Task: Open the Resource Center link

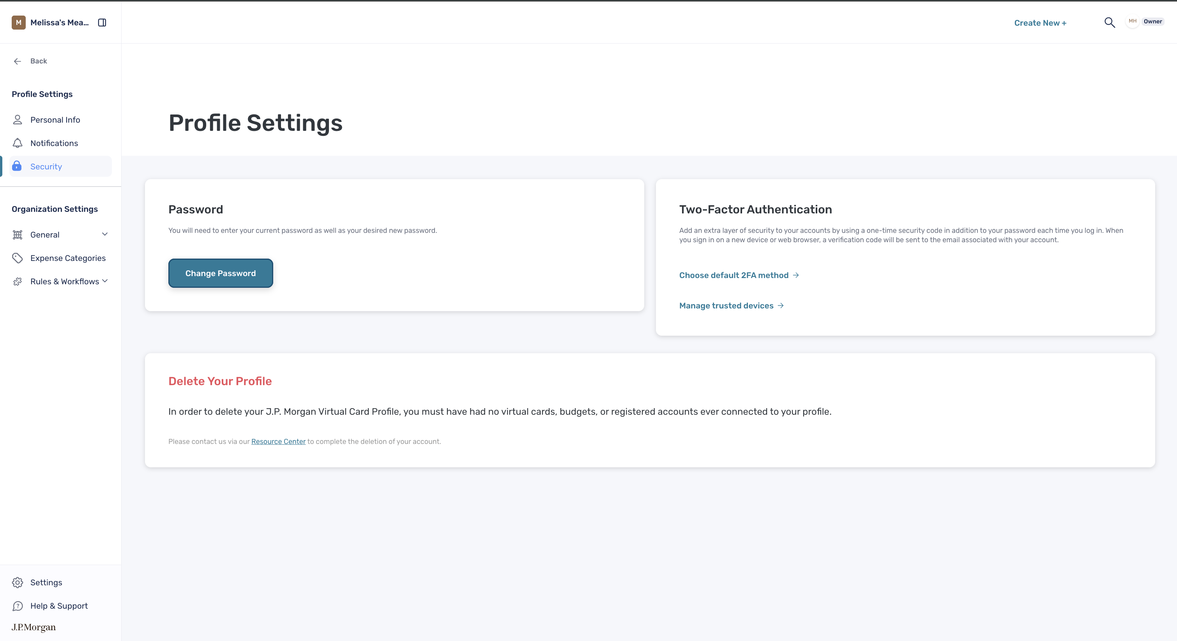Action: (278, 442)
